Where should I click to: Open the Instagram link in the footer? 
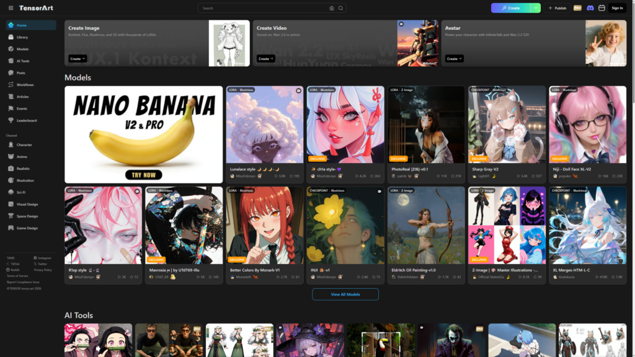[44, 258]
